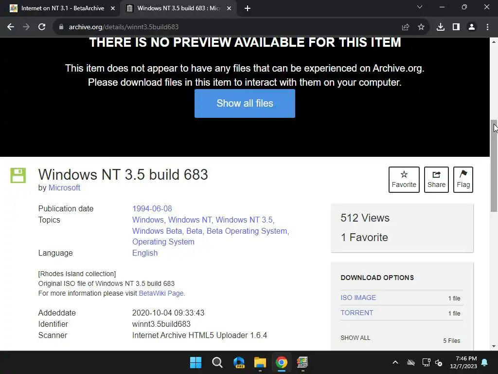The width and height of the screenshot is (498, 374).
Task: Open the English language link
Action: pos(145,253)
